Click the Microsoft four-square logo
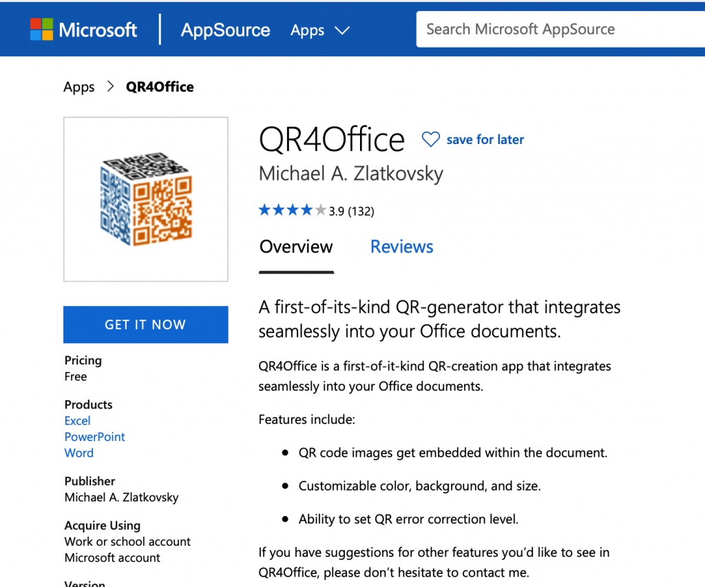 [41, 30]
